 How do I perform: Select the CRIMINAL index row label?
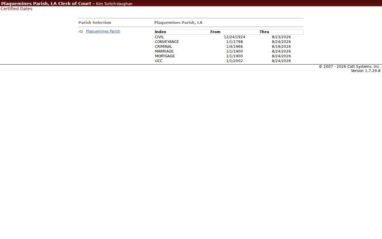[x=164, y=47]
